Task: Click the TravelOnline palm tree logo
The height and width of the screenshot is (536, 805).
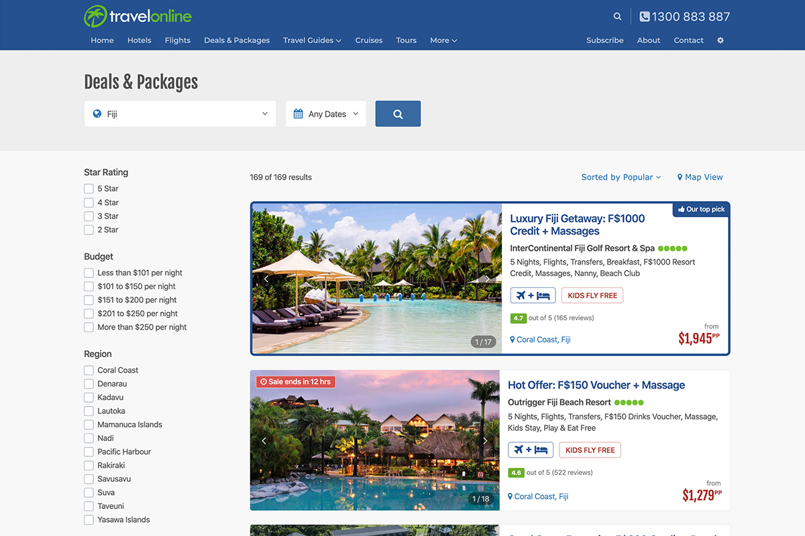Action: pyautogui.click(x=95, y=17)
